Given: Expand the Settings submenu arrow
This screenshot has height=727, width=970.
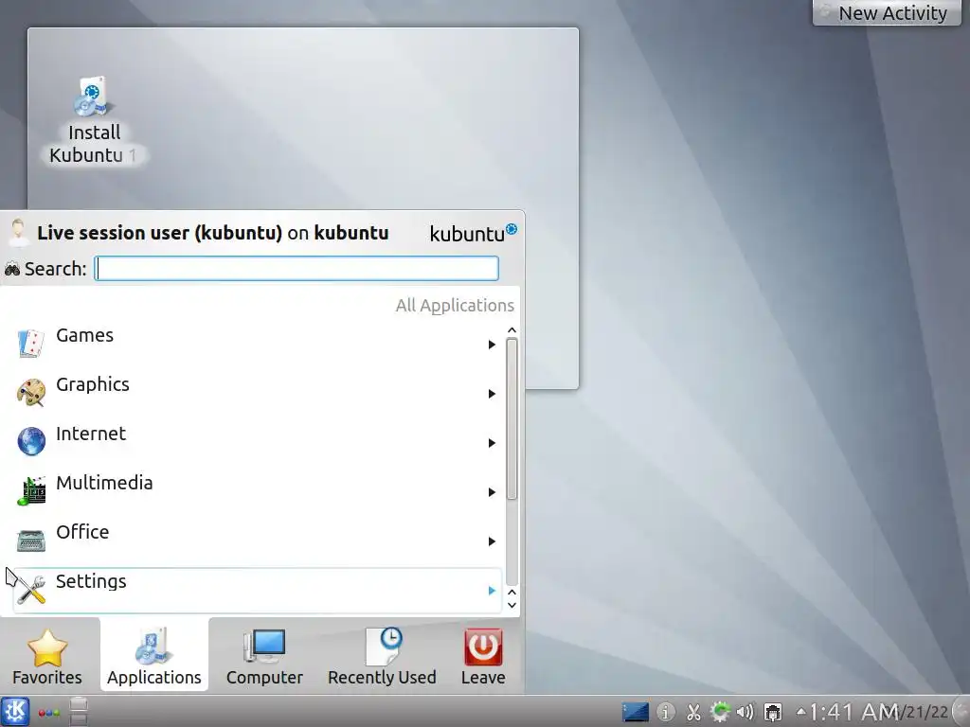Looking at the screenshot, I should (492, 591).
